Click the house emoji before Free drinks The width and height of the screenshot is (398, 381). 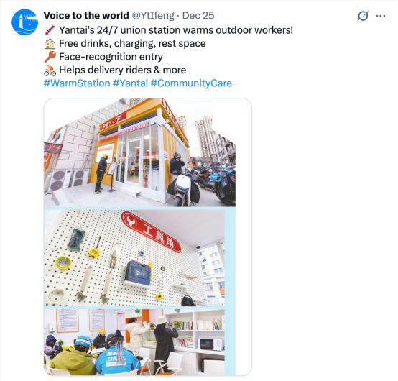point(50,43)
